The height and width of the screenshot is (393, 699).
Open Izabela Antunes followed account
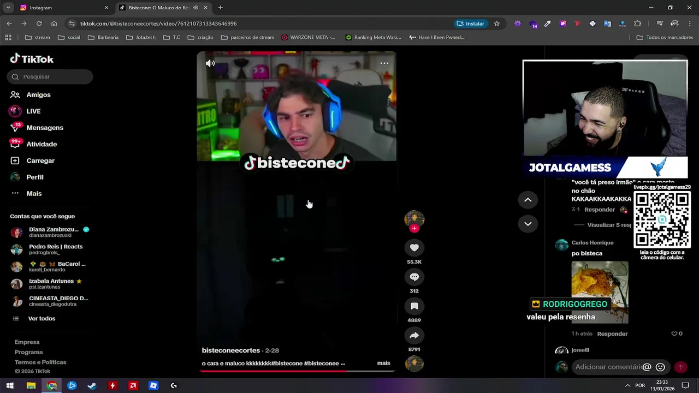50,284
